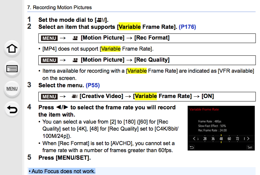Click the MENU badge before Rec Quality
Screen dimensions: 260x175
[x=49, y=60]
